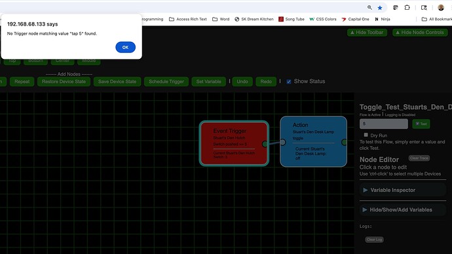
Task: Click the browser profile avatar
Action: [x=441, y=7]
